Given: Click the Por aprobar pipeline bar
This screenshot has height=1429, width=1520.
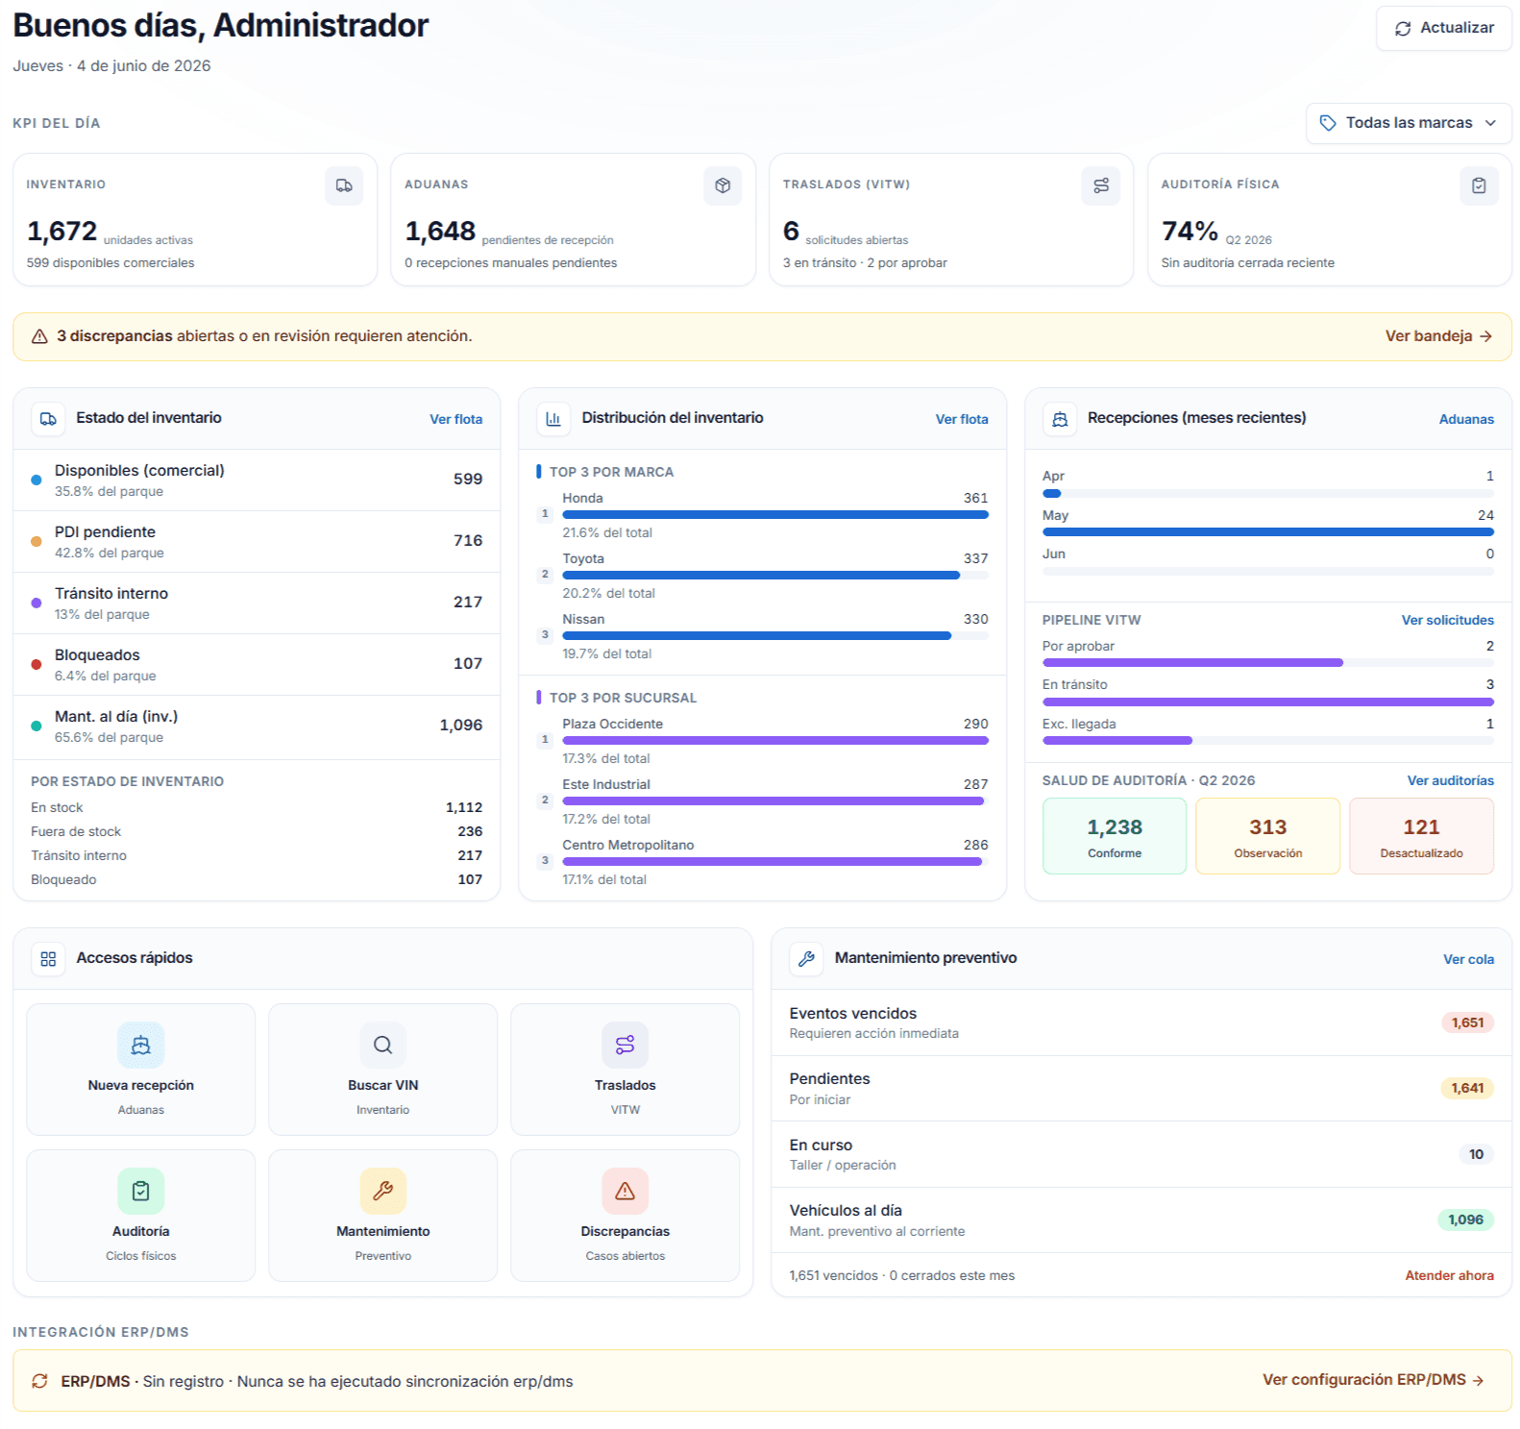Looking at the screenshot, I should click(1268, 663).
